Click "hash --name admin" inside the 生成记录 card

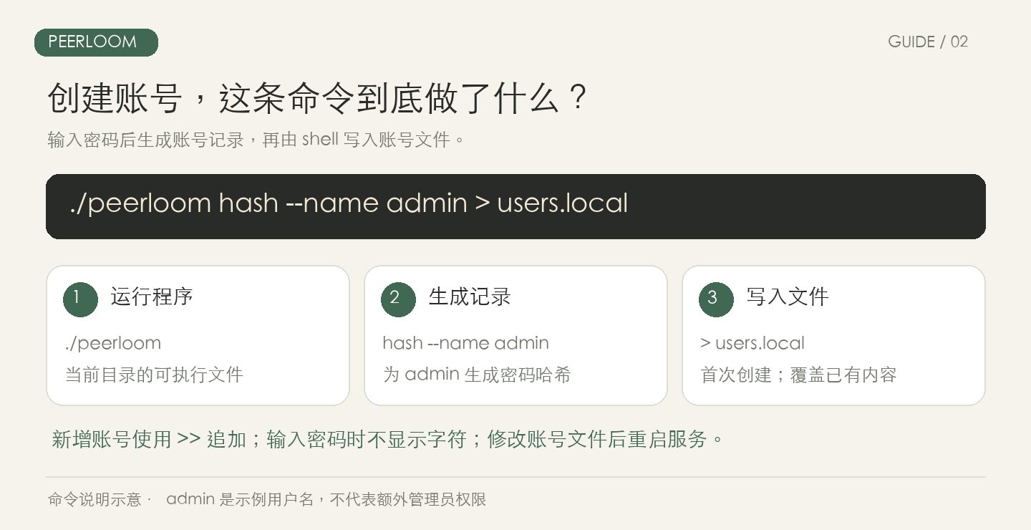pyautogui.click(x=466, y=343)
